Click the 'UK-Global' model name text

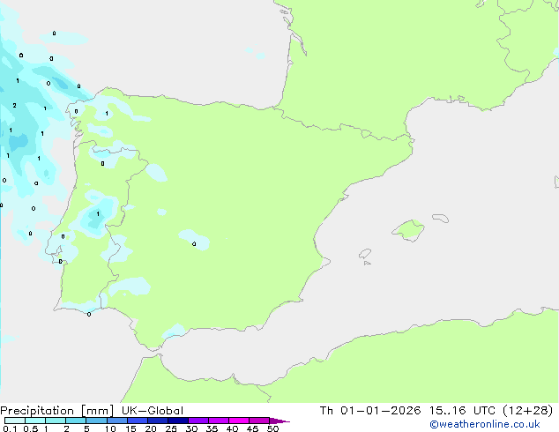tap(153, 411)
